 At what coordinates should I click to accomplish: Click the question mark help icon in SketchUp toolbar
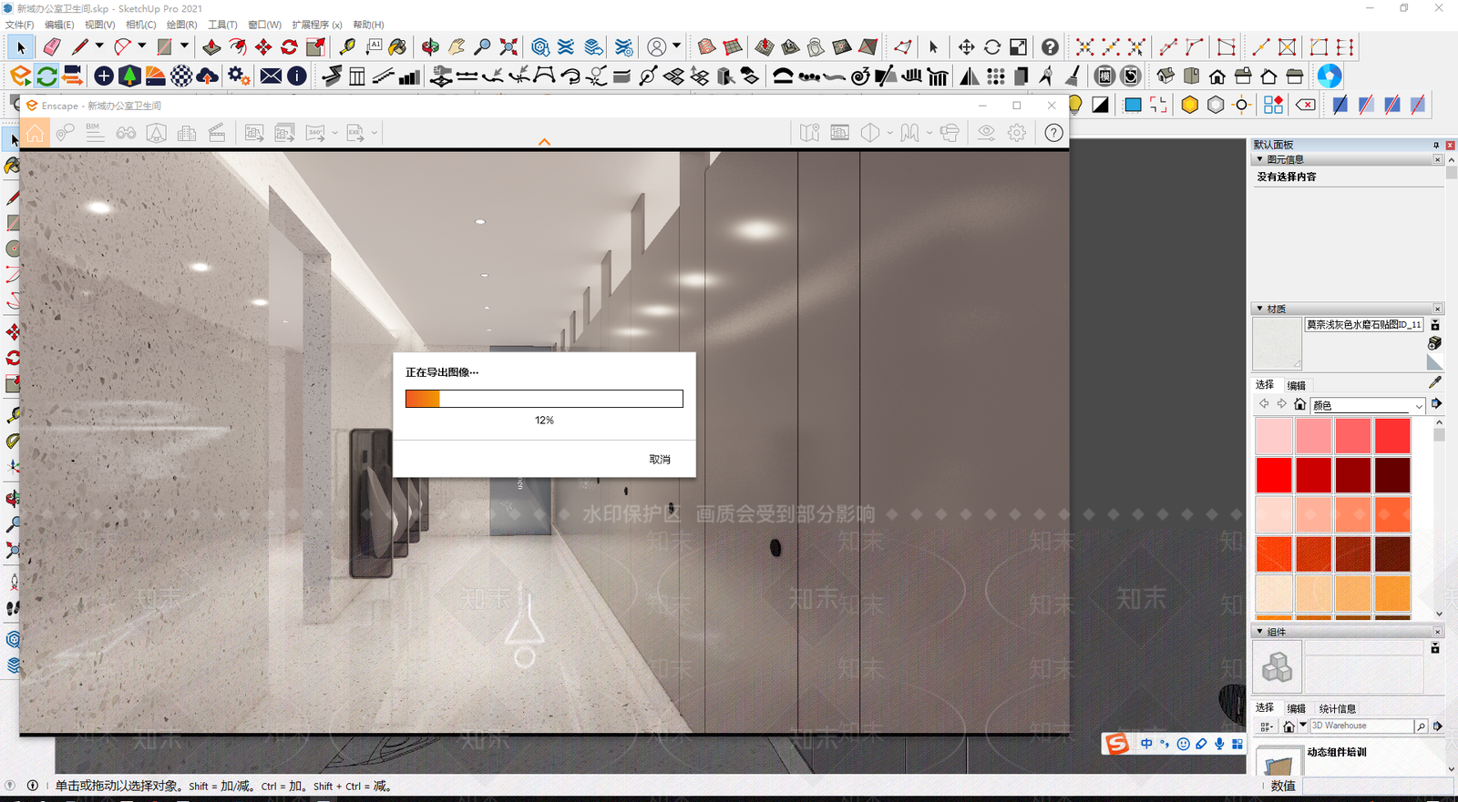pyautogui.click(x=1050, y=46)
